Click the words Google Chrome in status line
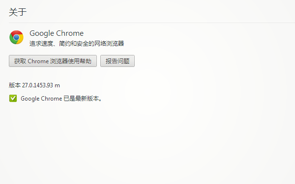The width and height of the screenshot is (295, 184). (41, 99)
